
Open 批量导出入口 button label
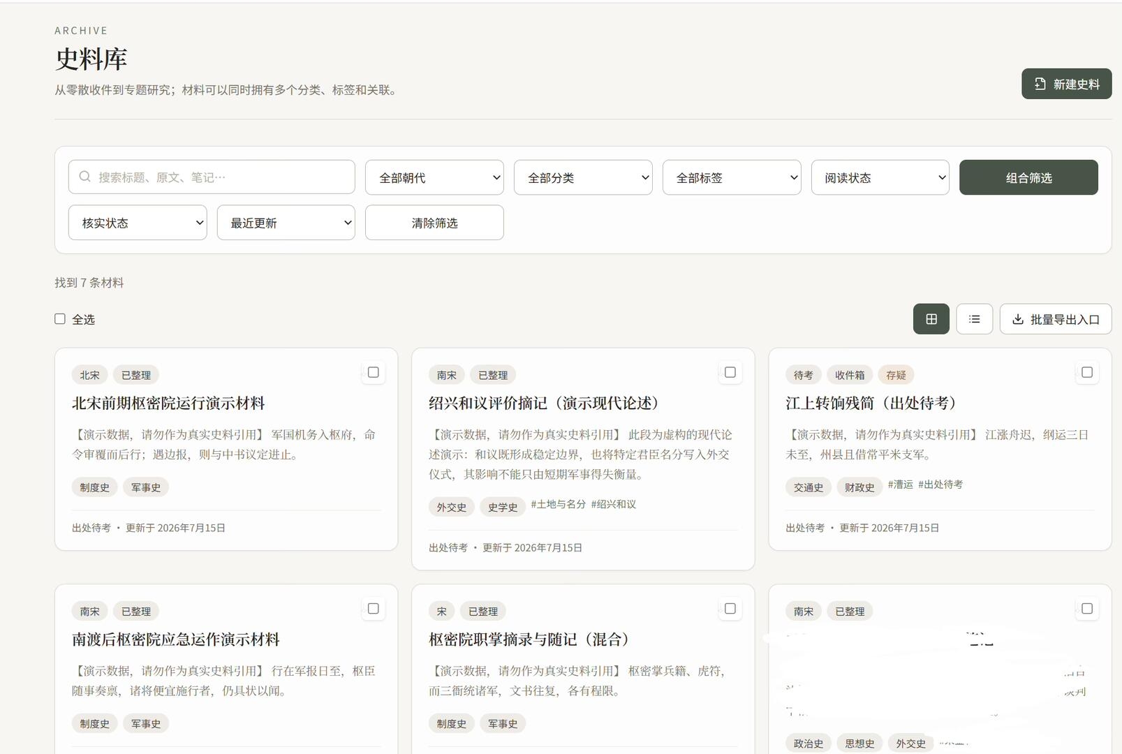(1065, 320)
